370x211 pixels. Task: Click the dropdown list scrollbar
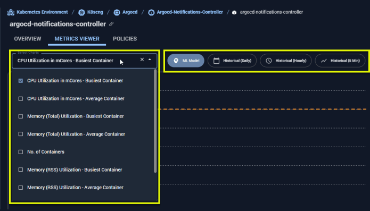coord(155,121)
